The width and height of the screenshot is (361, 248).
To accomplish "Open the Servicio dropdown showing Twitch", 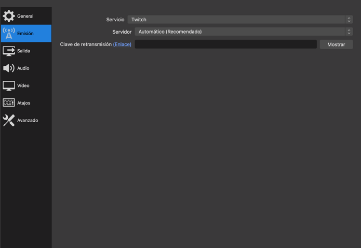I will pyautogui.click(x=236, y=20).
